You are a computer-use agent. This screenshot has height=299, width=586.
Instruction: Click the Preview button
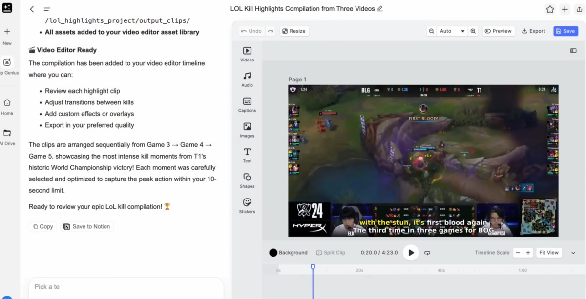[x=498, y=31]
